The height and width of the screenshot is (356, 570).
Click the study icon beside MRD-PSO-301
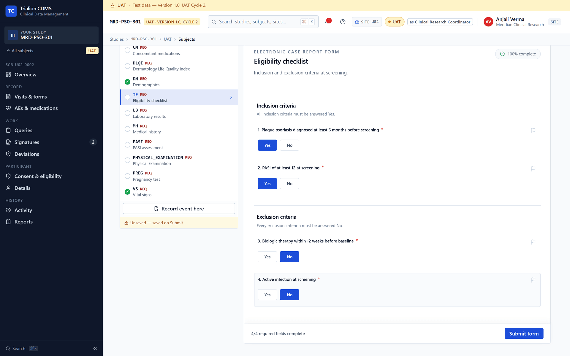(13, 35)
